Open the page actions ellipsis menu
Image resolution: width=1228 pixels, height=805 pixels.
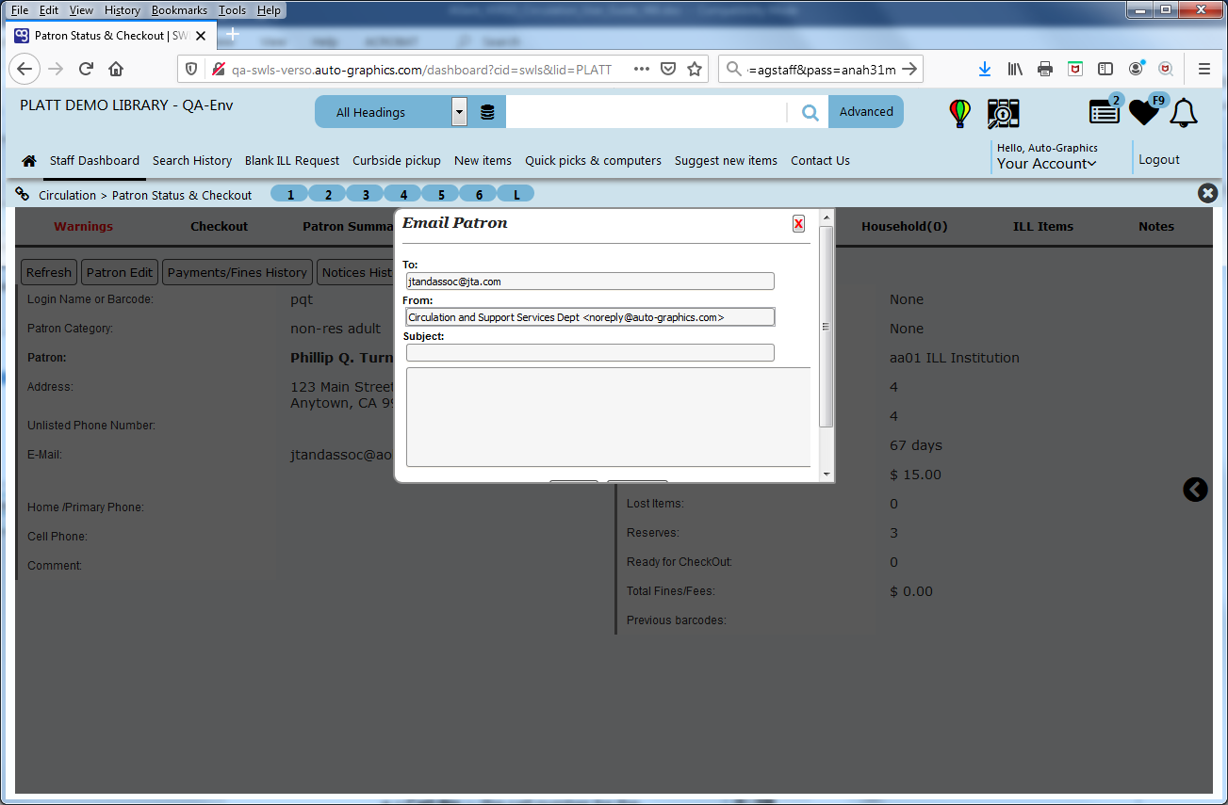pyautogui.click(x=642, y=69)
